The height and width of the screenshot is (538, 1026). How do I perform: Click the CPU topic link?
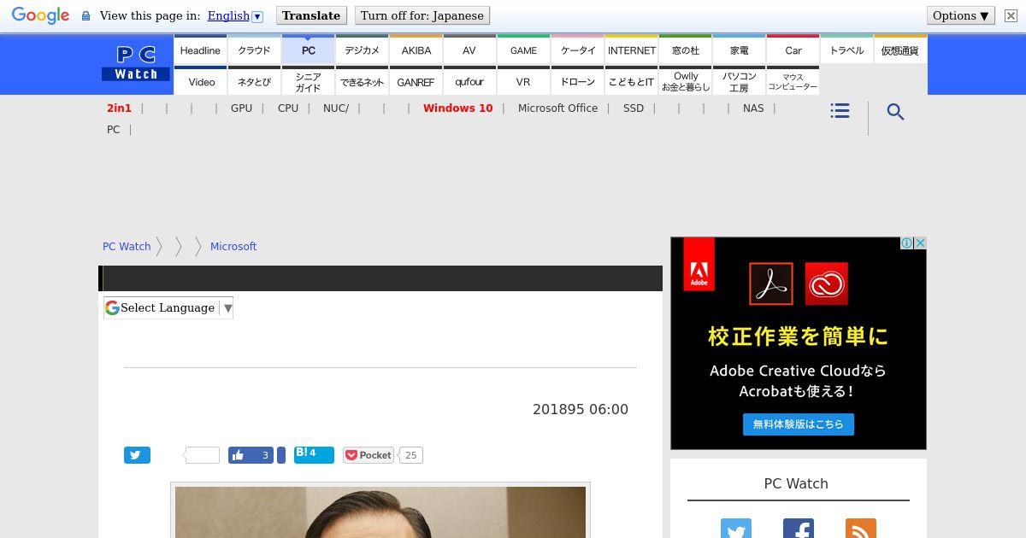pyautogui.click(x=288, y=108)
